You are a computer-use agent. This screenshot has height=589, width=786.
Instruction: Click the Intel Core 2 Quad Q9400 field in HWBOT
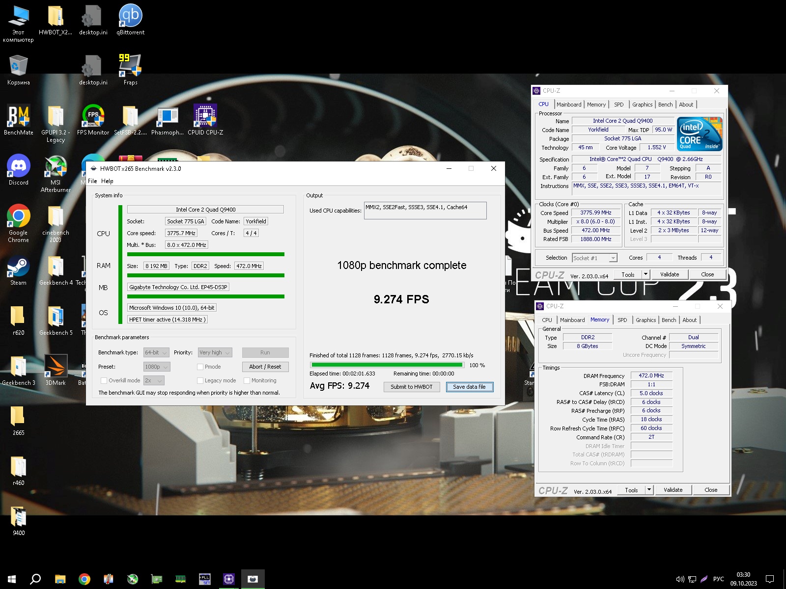(x=205, y=209)
